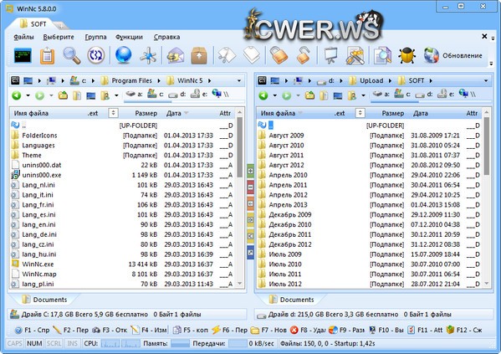Select drive a: in left panel drive bar
The width and height of the screenshot is (501, 354).
134,95
